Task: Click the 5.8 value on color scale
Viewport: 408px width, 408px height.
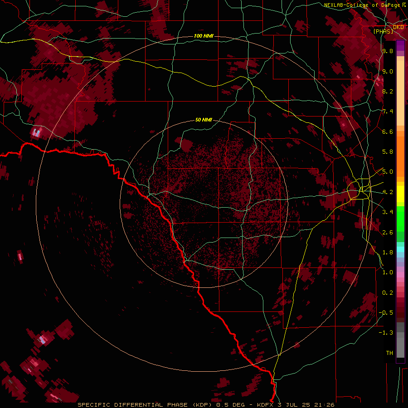Action: pos(388,152)
